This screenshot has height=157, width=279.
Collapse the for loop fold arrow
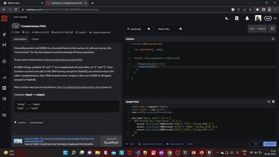pyautogui.click(x=130, y=58)
